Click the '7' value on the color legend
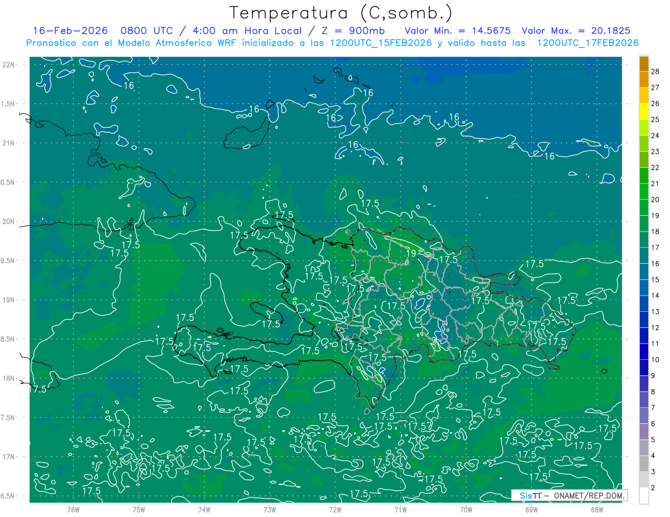This screenshot has height=517, width=670. click(x=653, y=408)
